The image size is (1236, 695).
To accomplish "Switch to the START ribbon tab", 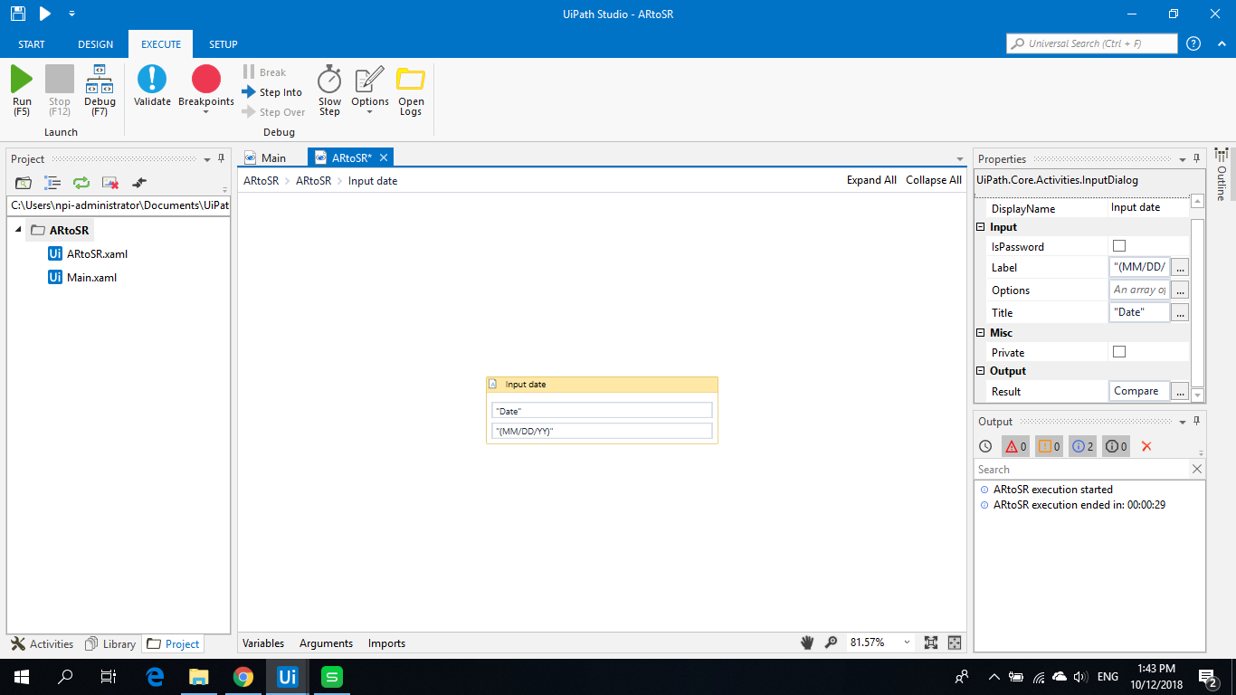I will pos(32,44).
